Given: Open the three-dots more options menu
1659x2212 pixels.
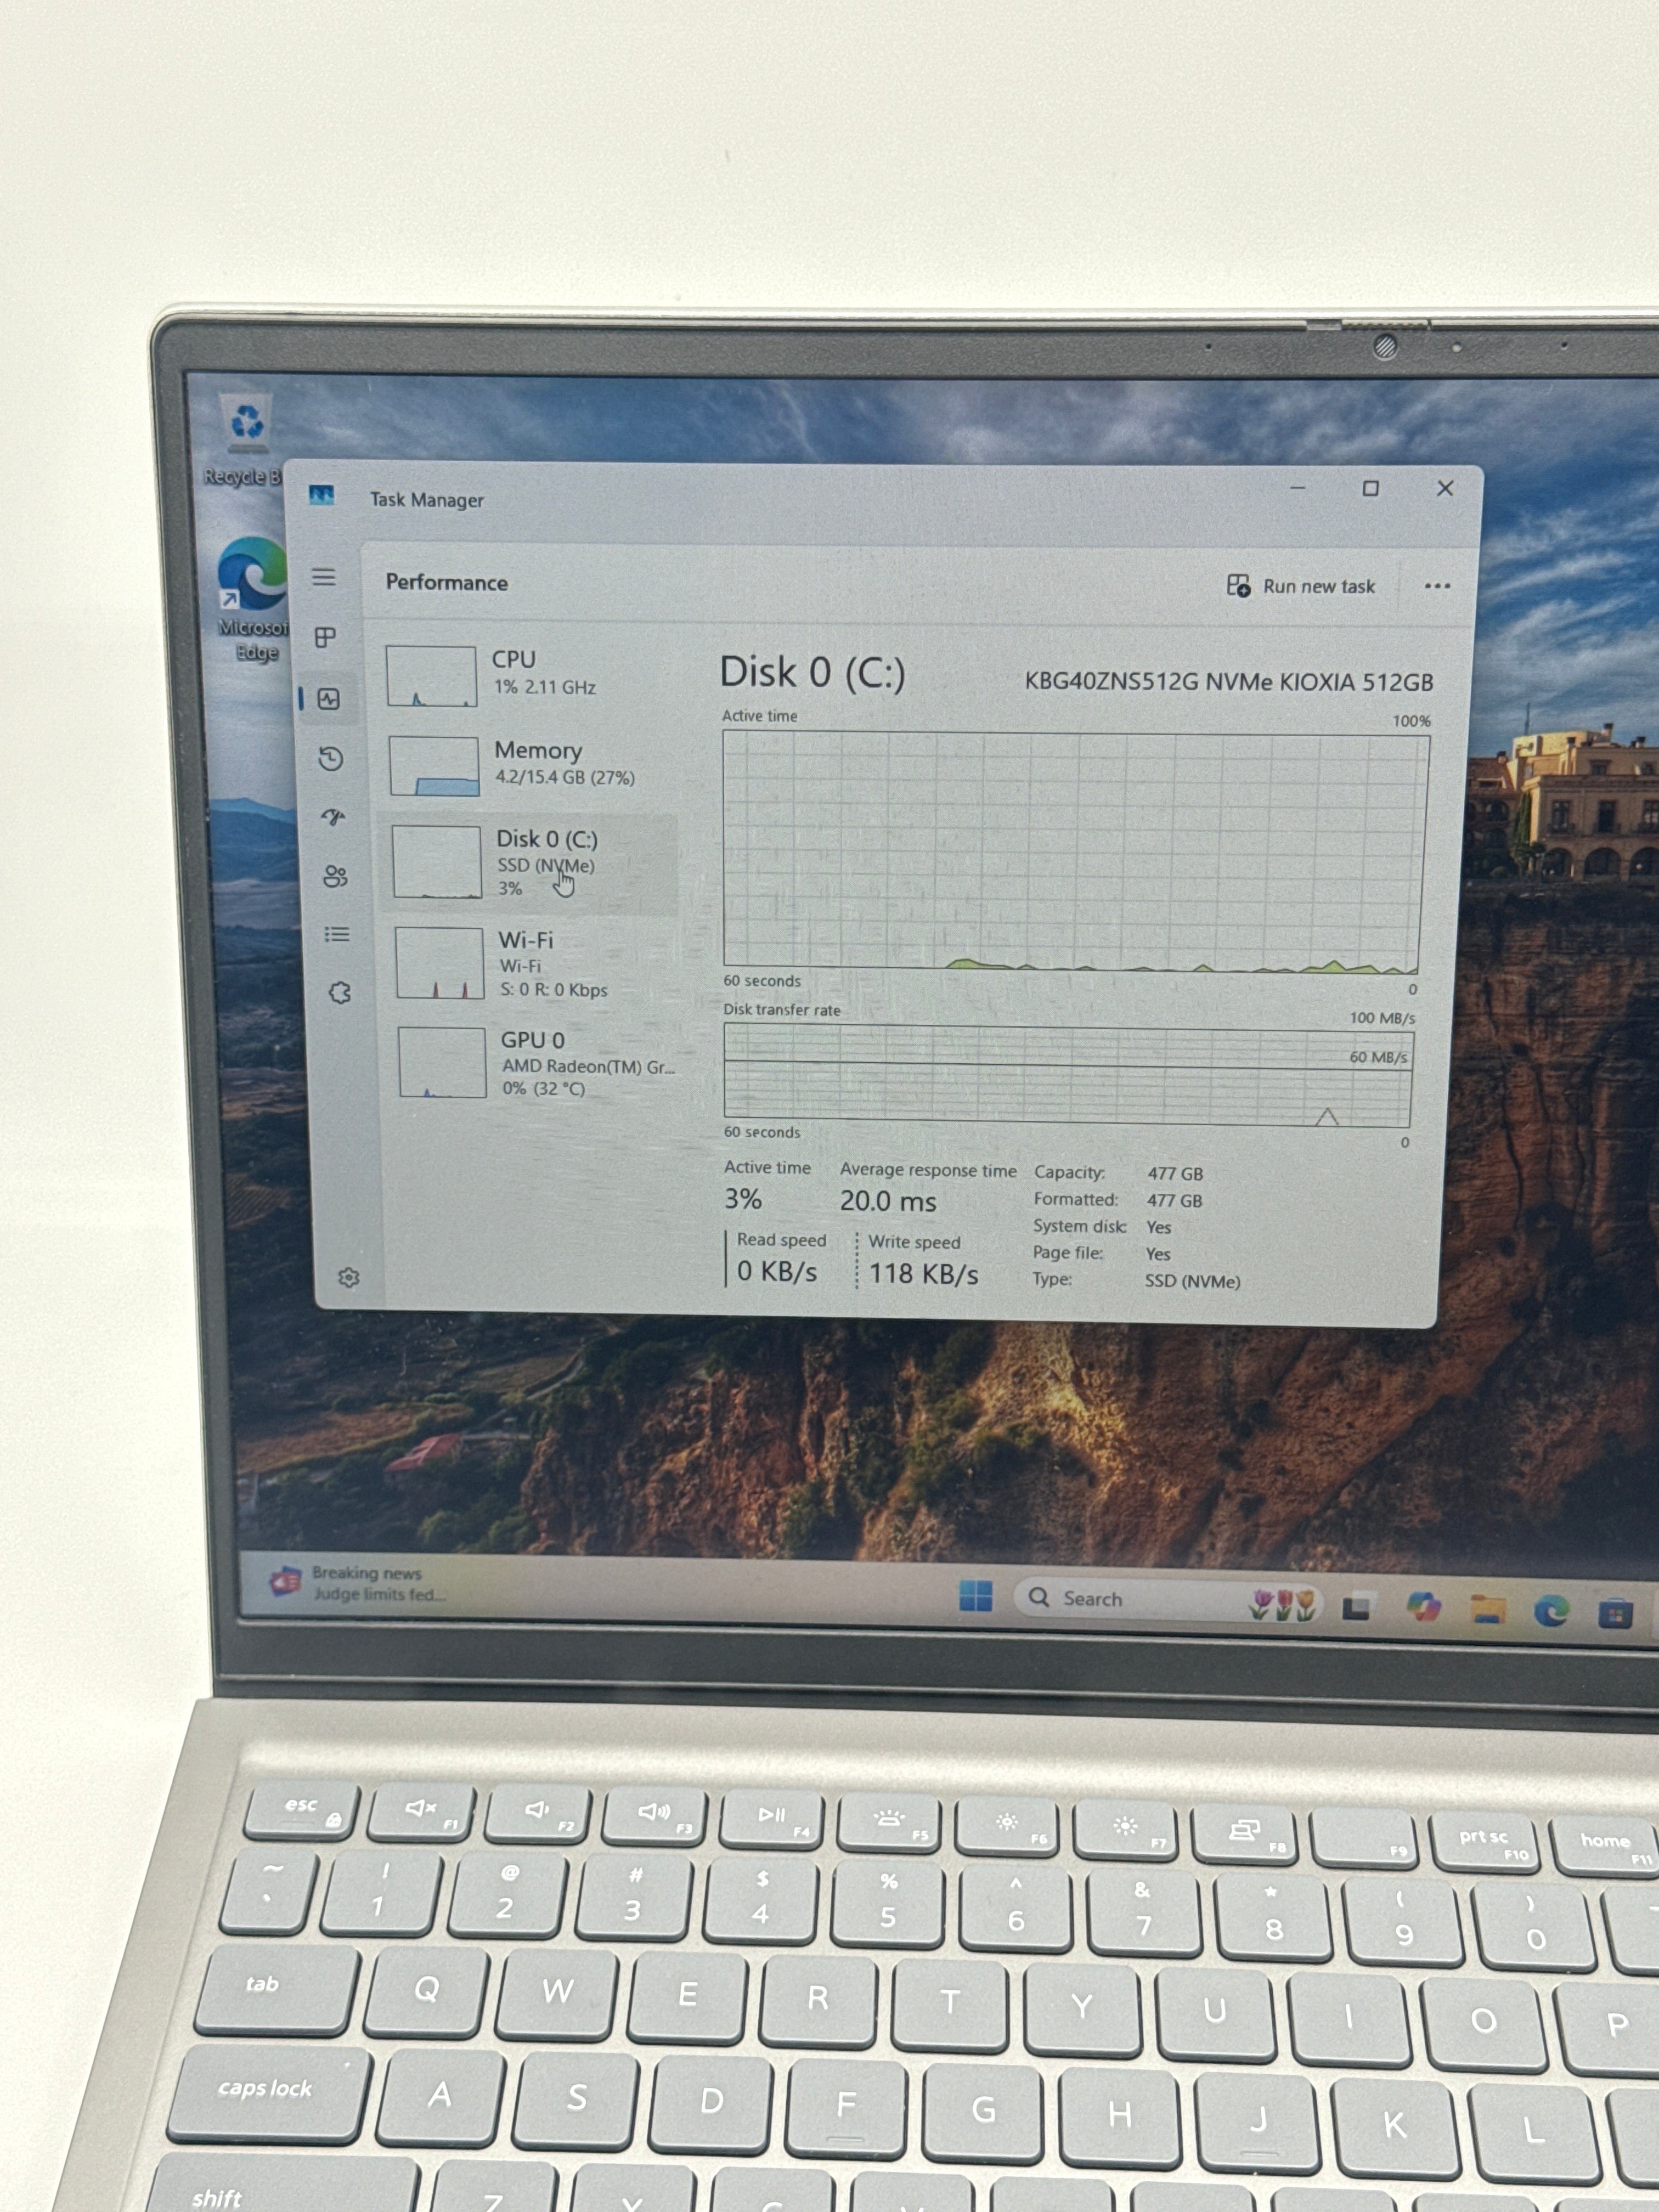Looking at the screenshot, I should pyautogui.click(x=1437, y=586).
